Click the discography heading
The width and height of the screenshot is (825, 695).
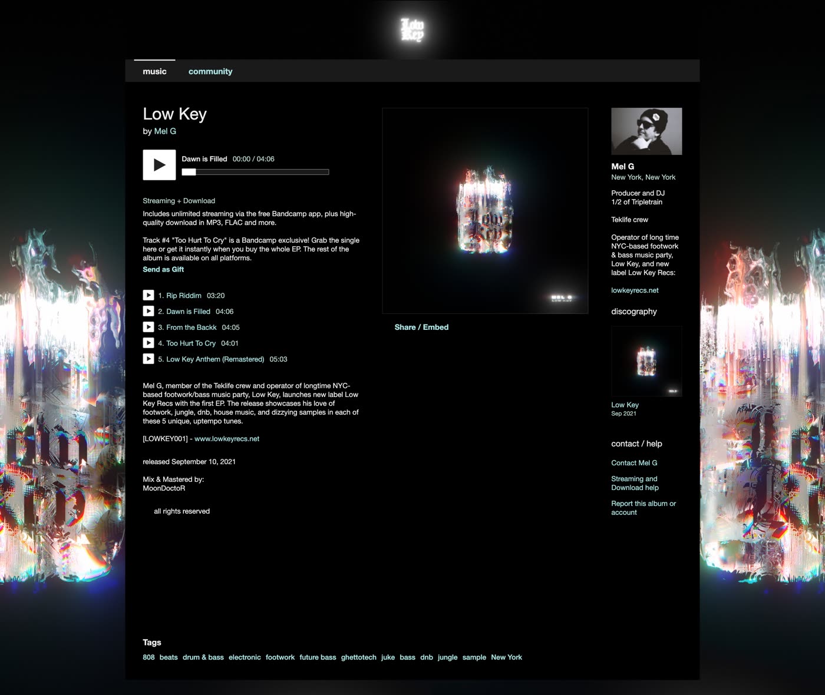tap(634, 312)
